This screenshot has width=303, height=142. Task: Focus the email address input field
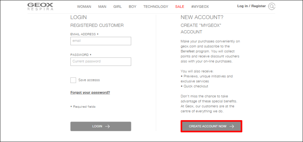pyautogui.click(x=101, y=41)
